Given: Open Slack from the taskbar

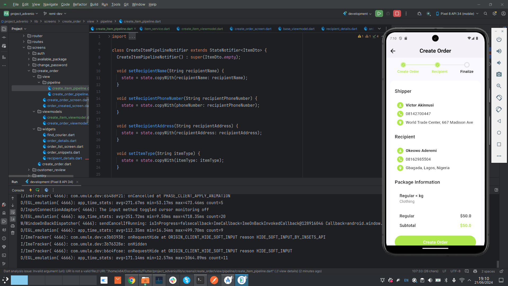Looking at the screenshot, I should (x=173, y=280).
